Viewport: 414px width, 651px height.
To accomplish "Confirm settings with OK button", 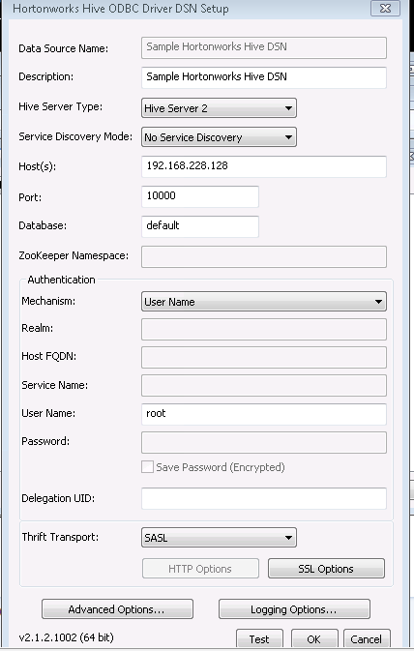I will click(314, 639).
